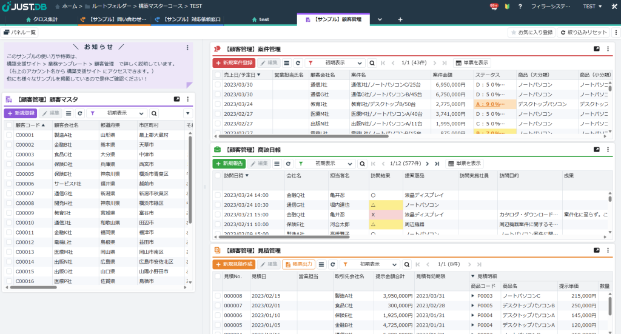Click the beginner guide leaf icon

coord(507,6)
